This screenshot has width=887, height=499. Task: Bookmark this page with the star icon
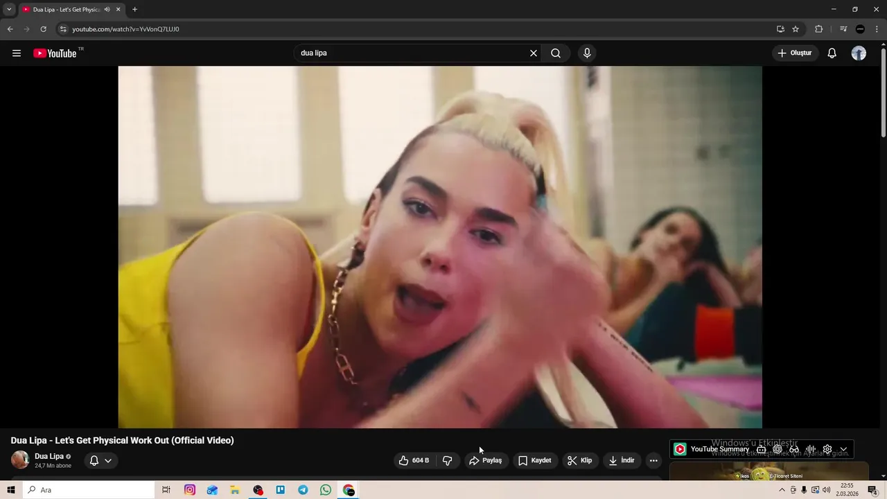pyautogui.click(x=796, y=29)
